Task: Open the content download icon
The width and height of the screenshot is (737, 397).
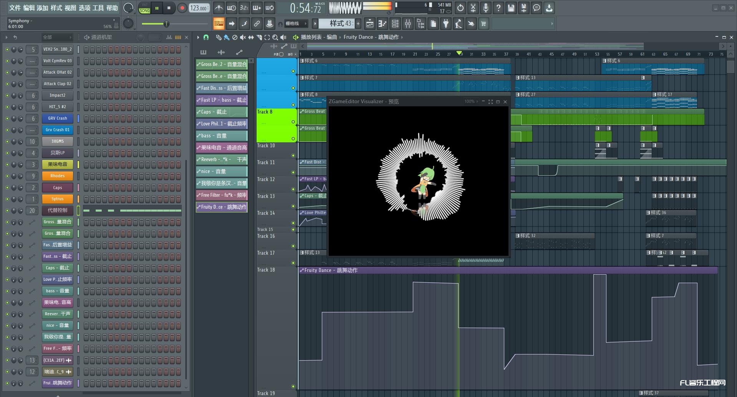Action: point(549,8)
